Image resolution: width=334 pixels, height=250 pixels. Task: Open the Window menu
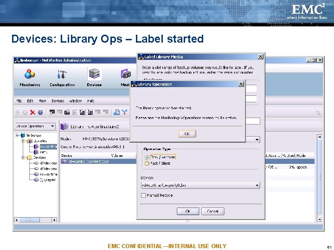pos(76,101)
